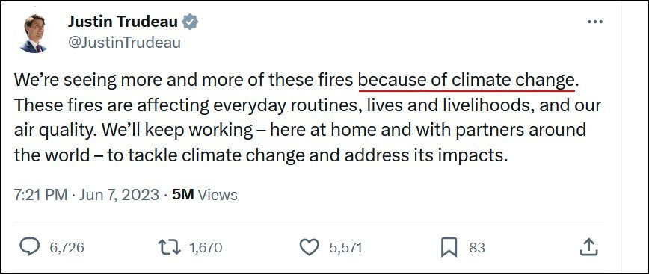Open the share upload icon
This screenshot has width=649, height=274.
click(x=588, y=247)
